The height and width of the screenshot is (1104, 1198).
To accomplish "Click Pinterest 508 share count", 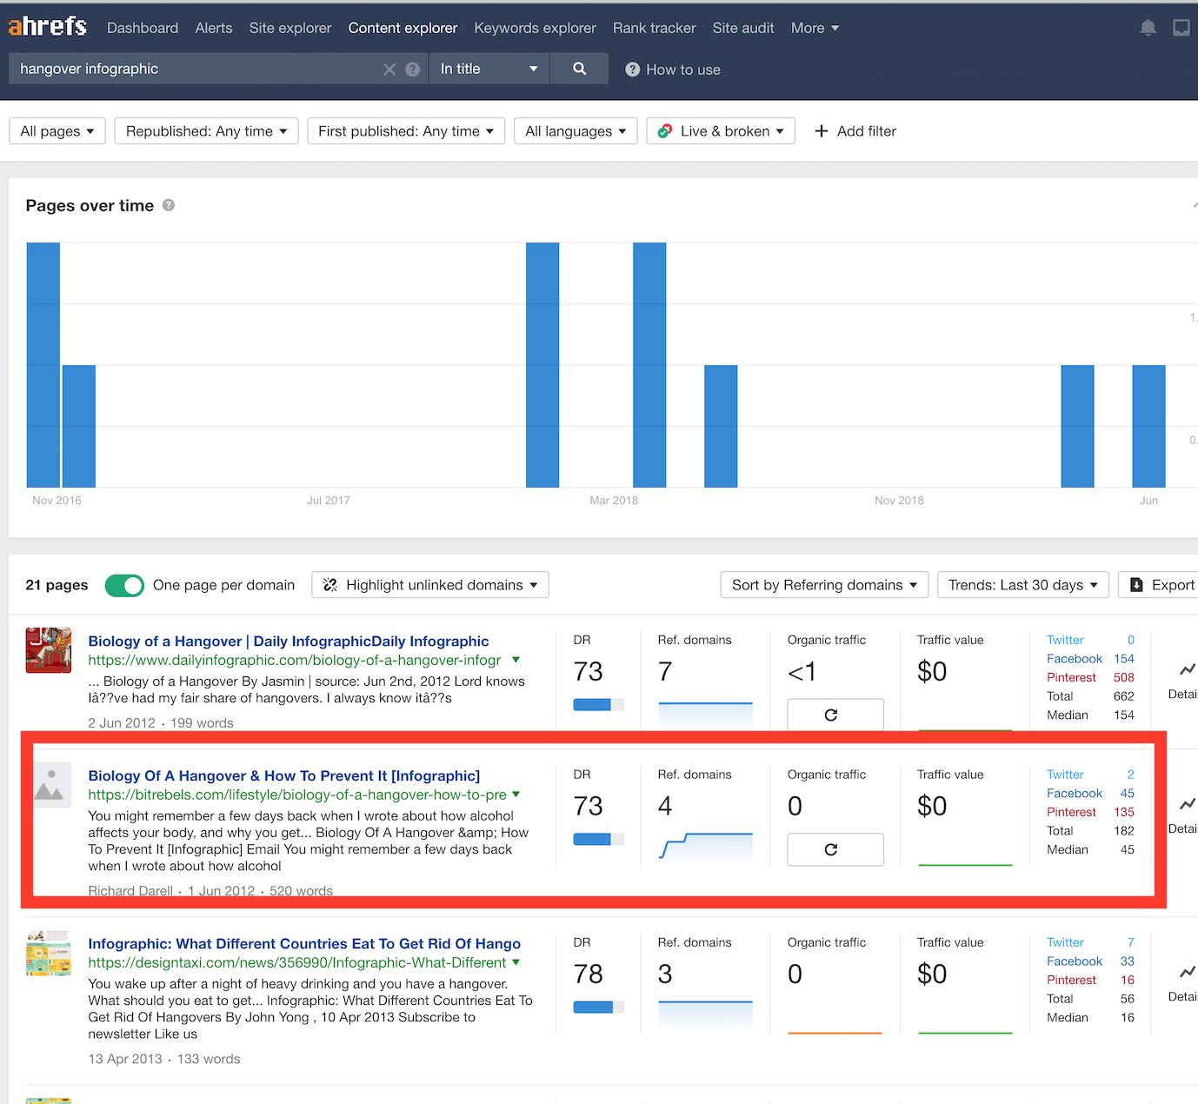I will point(1123,677).
